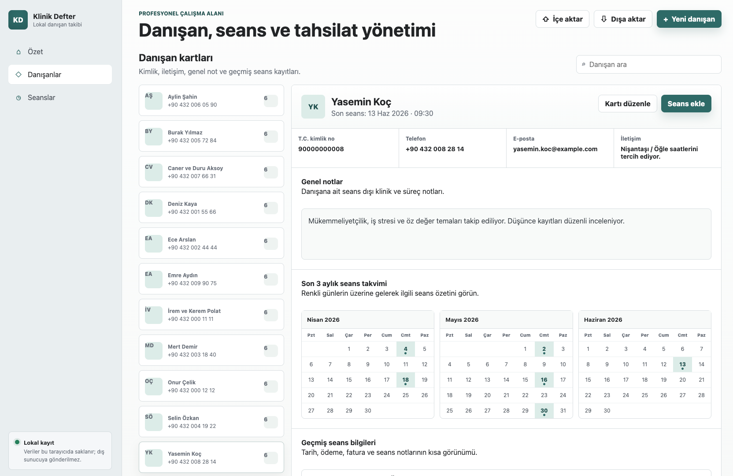Viewport: 733px width, 476px height.
Task: Click Kartı düzenle to edit card
Action: coord(628,104)
